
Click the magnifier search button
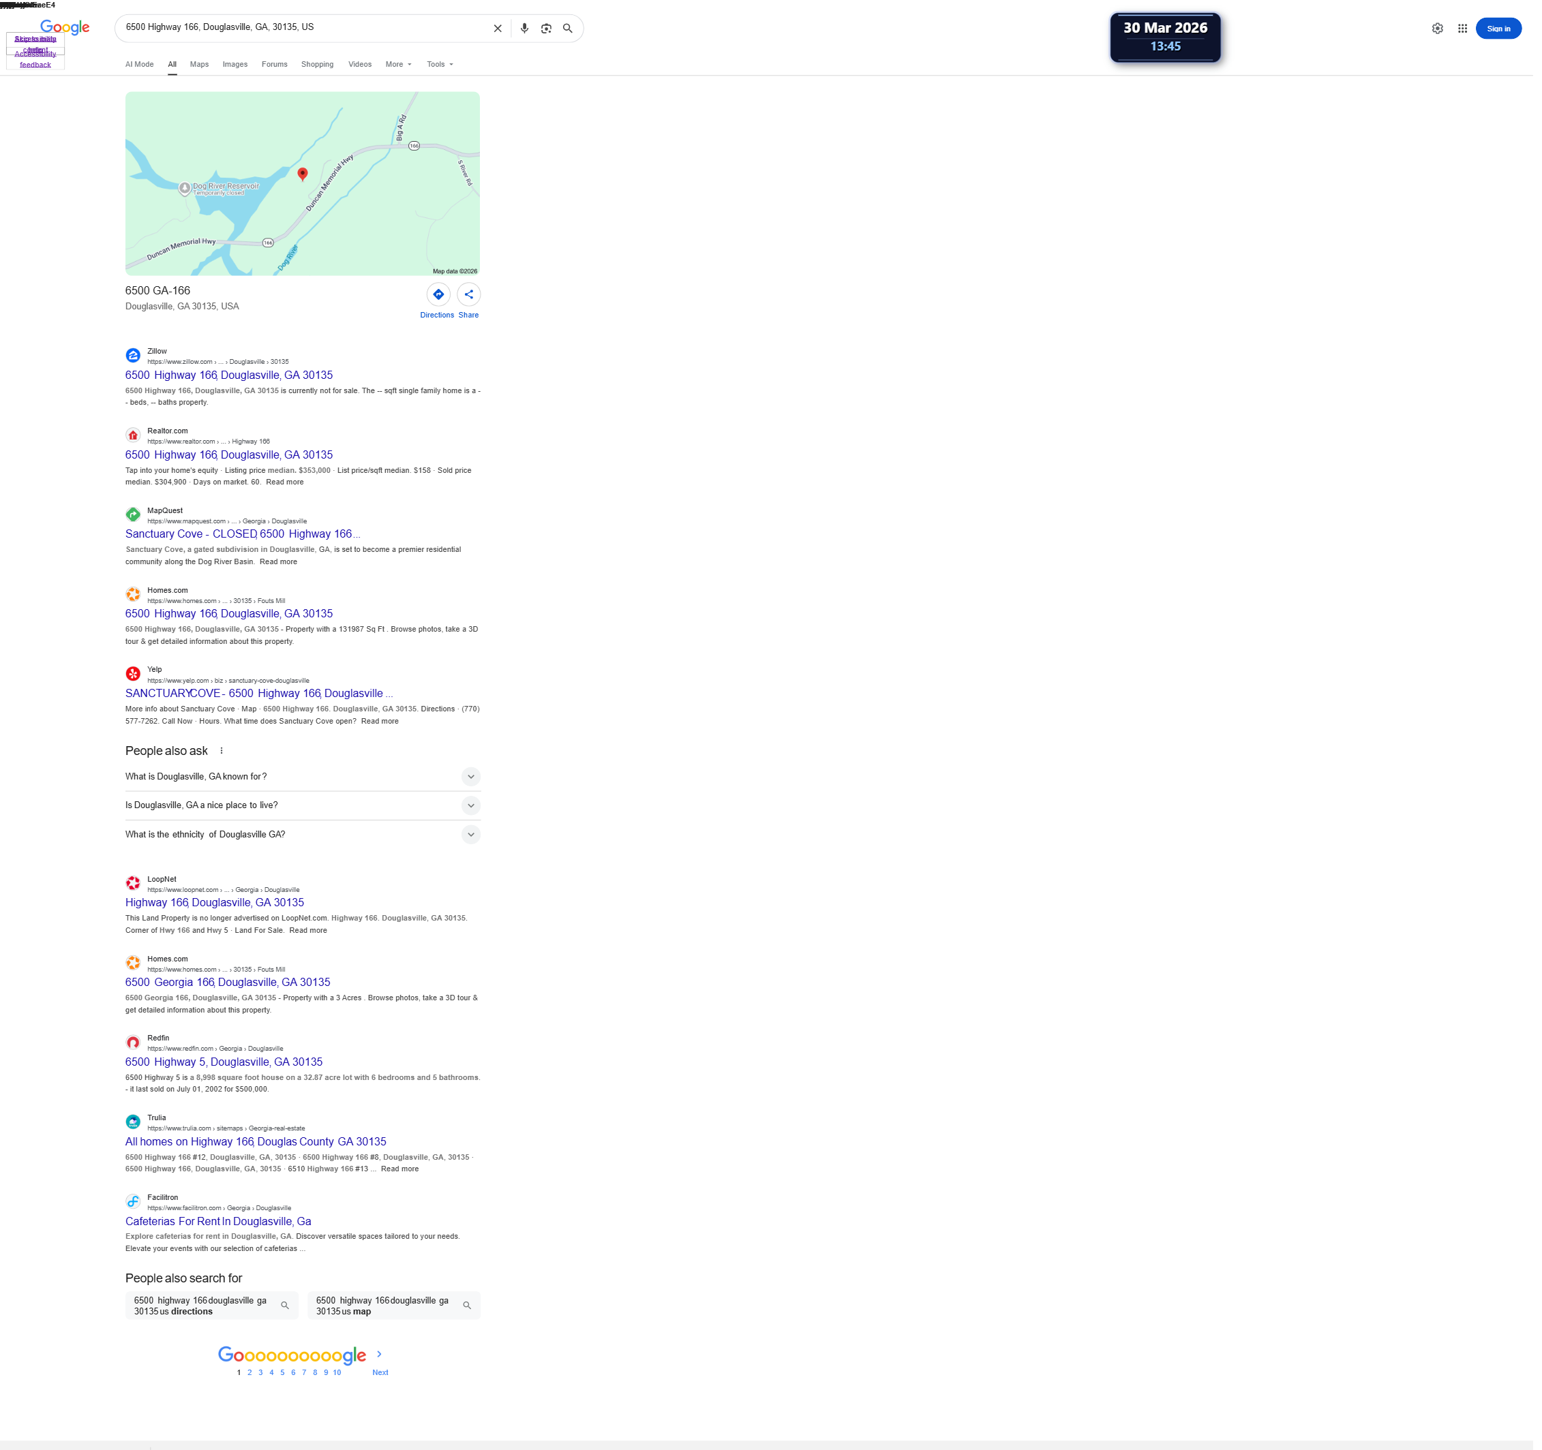[568, 29]
